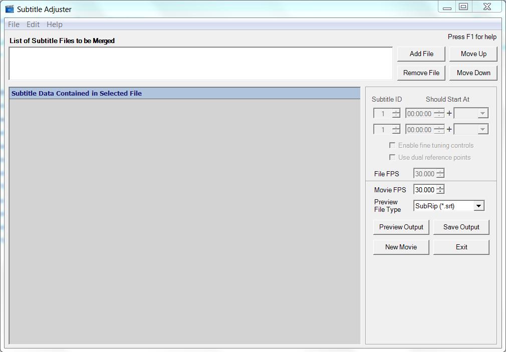506x352 pixels.
Task: Click the Exit button
Action: pyautogui.click(x=461, y=247)
